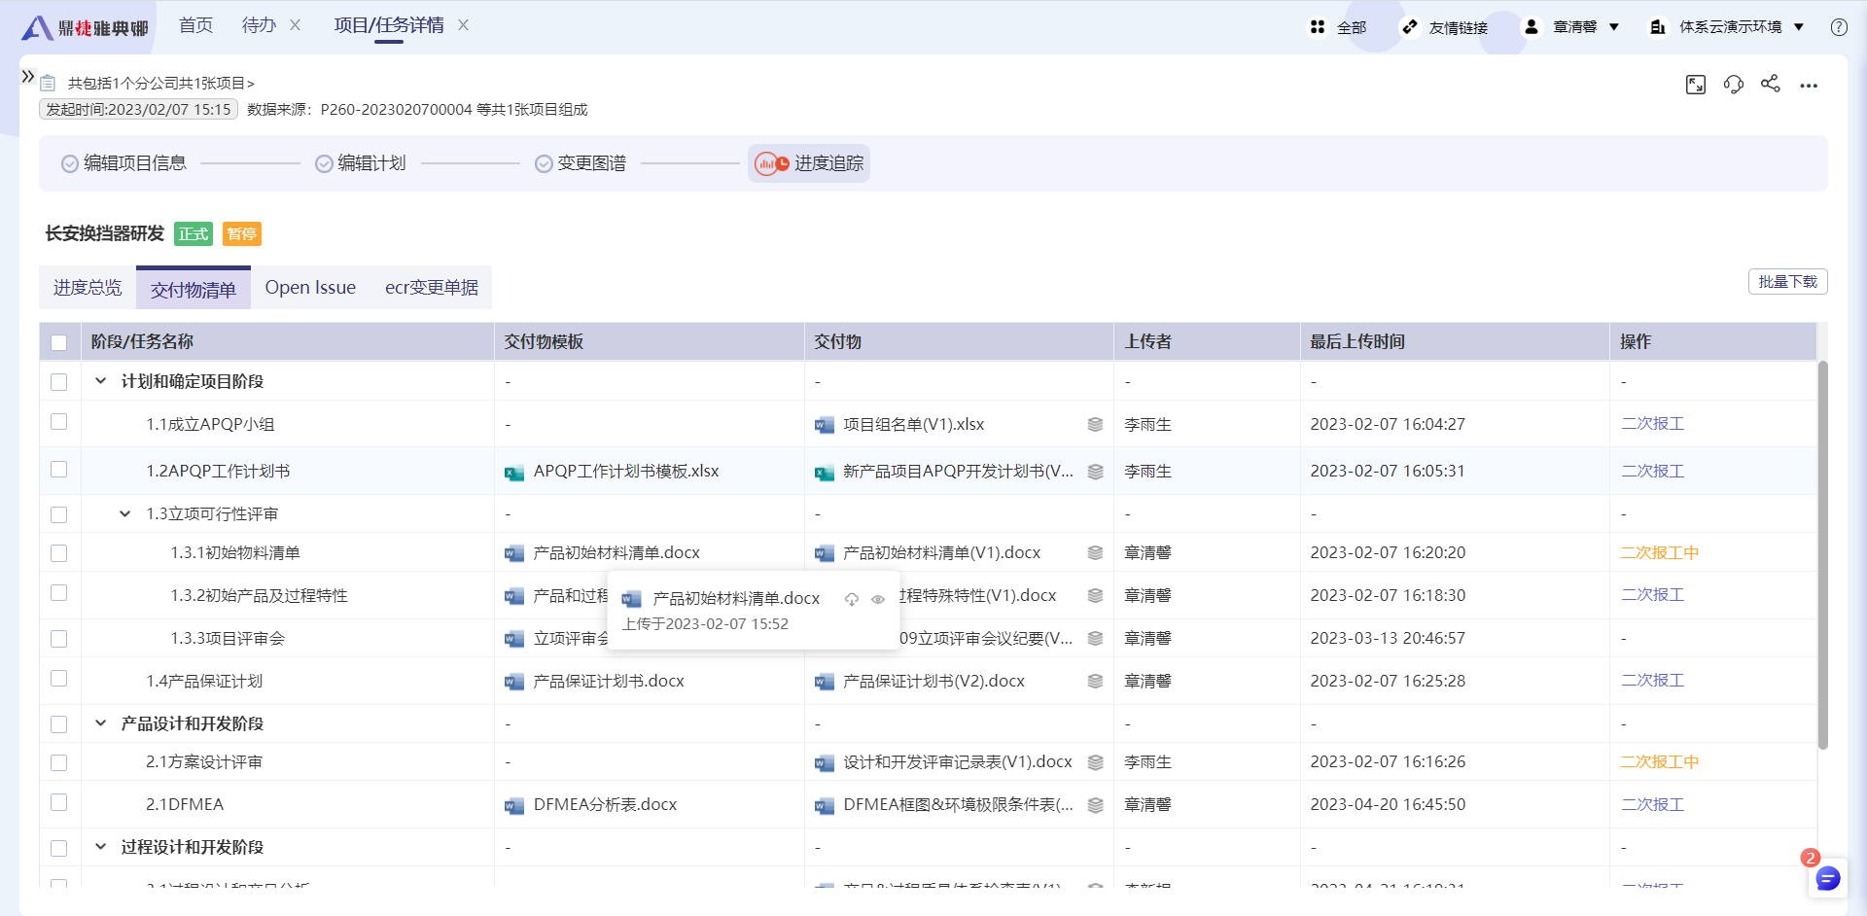Viewport: 1867px width, 916px height.
Task: Open the 产品保证计划书.docx template file
Action: [x=608, y=682]
